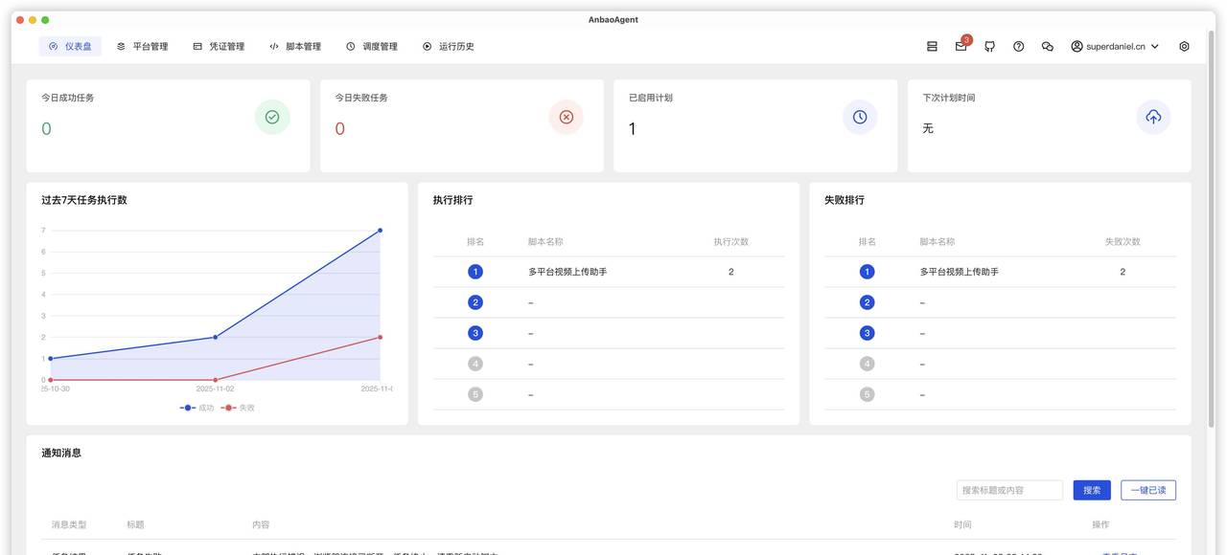Open the superdaniel.cn account dropdown
The width and height of the screenshot is (1227, 555).
pyautogui.click(x=1112, y=44)
